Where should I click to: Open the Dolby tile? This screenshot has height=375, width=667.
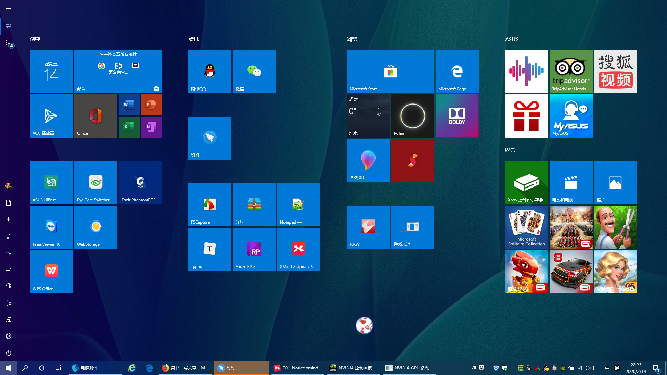pyautogui.click(x=457, y=116)
